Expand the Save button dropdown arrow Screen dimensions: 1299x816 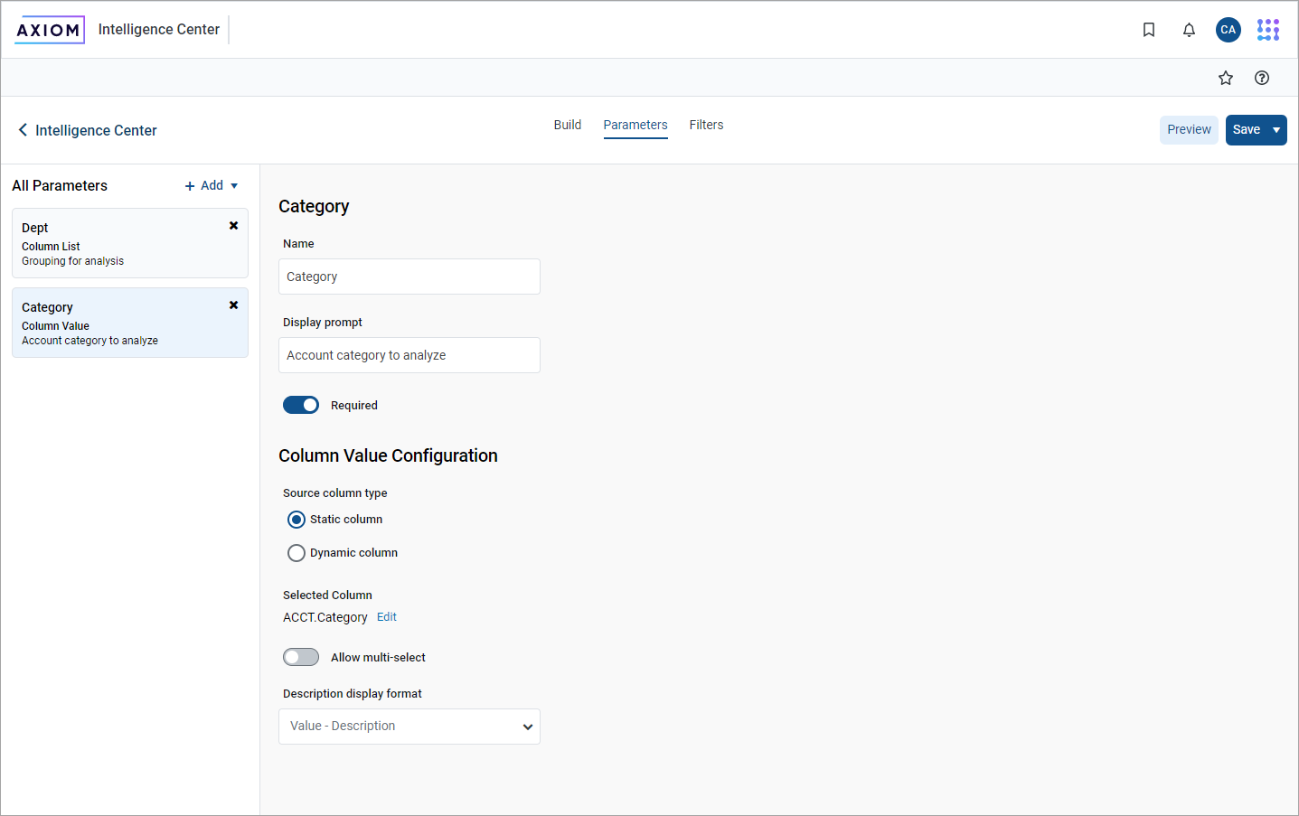pyautogui.click(x=1275, y=130)
